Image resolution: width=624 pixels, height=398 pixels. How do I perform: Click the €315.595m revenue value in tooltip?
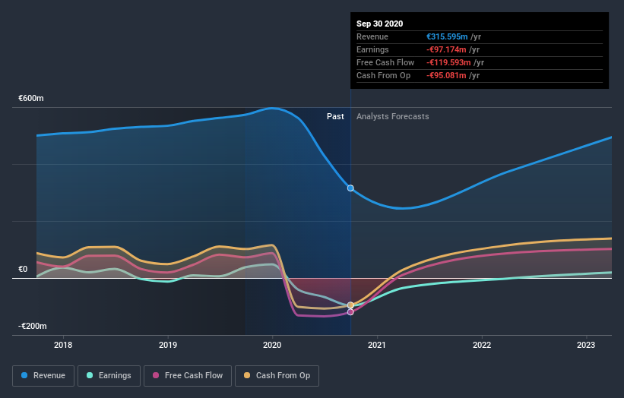coord(447,36)
